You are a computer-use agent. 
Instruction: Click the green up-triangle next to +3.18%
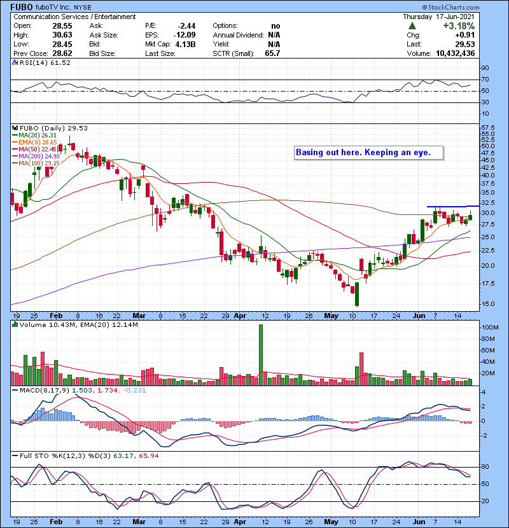click(412, 26)
